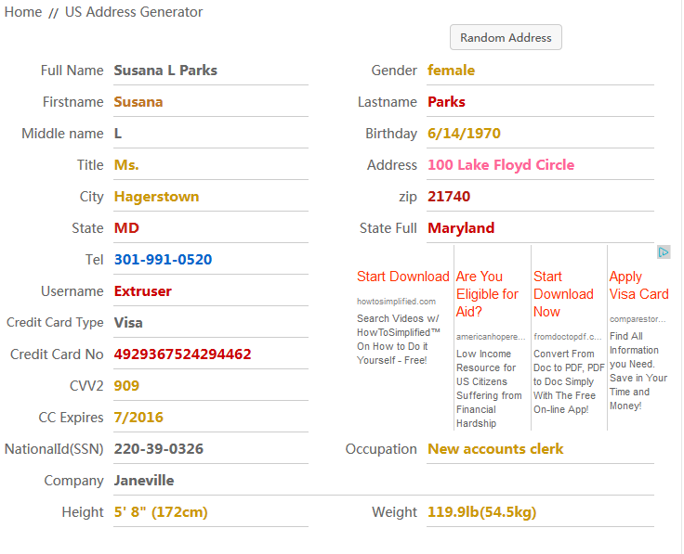Click the US Address Generator breadcrumb
Viewport: 684px width, 554px height.
click(134, 12)
